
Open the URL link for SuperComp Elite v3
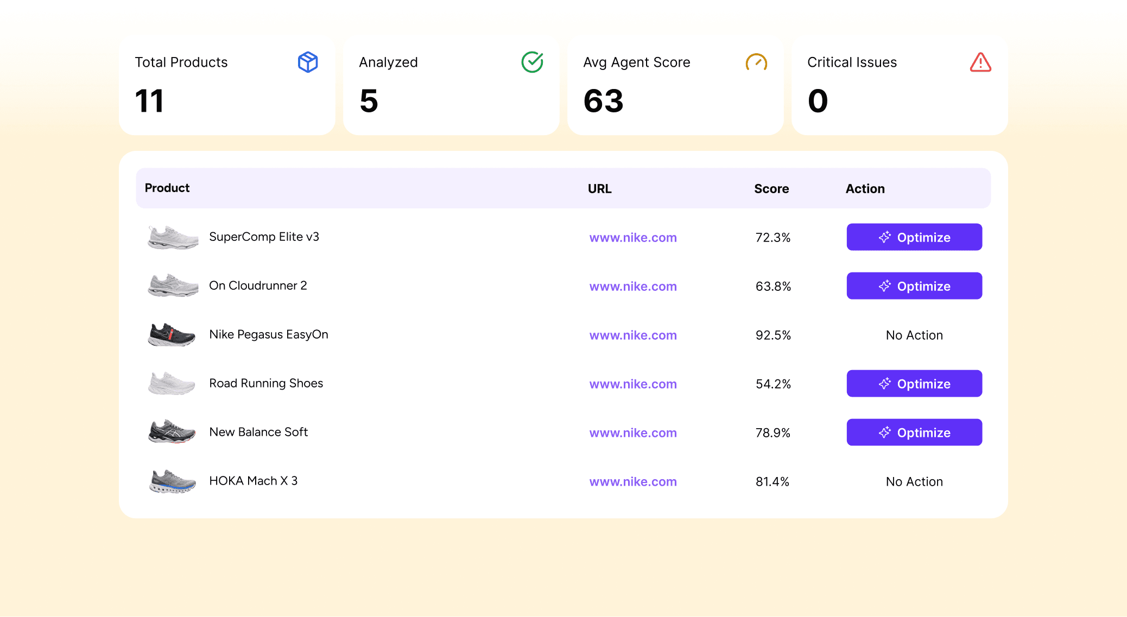(633, 238)
